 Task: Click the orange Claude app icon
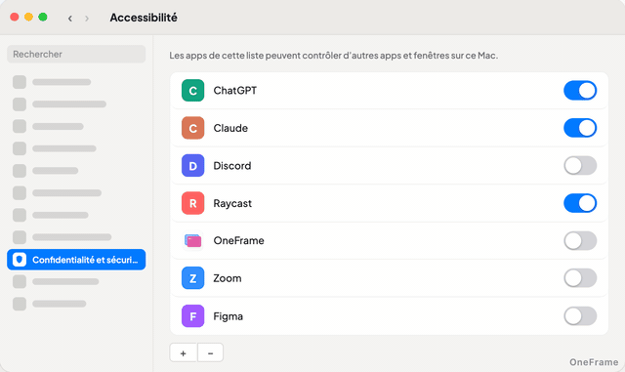(193, 128)
